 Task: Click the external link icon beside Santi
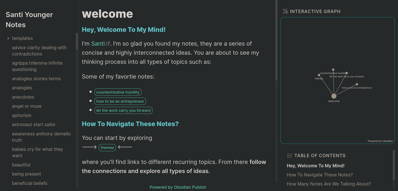coord(108,44)
